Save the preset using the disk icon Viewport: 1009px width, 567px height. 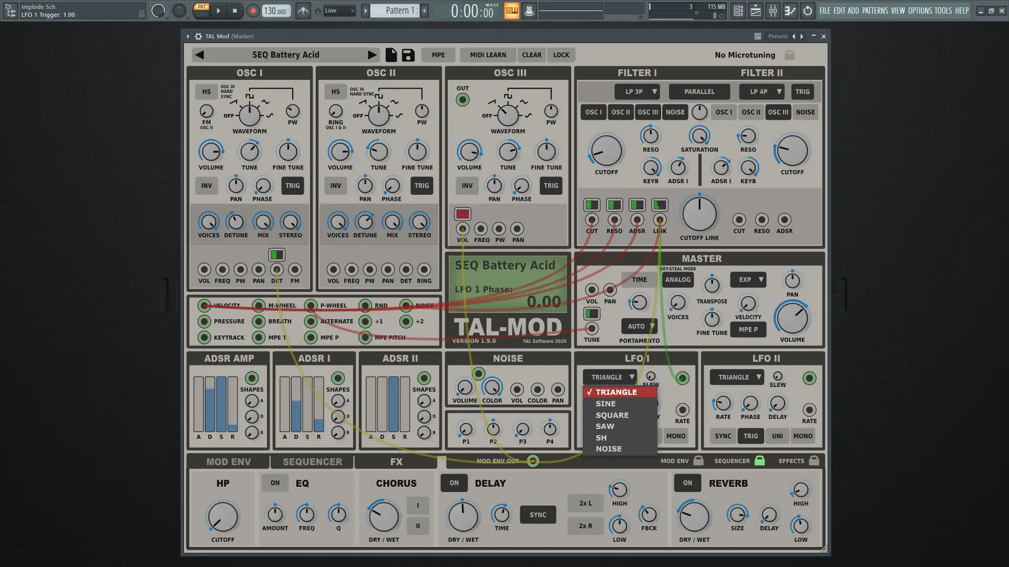(407, 55)
